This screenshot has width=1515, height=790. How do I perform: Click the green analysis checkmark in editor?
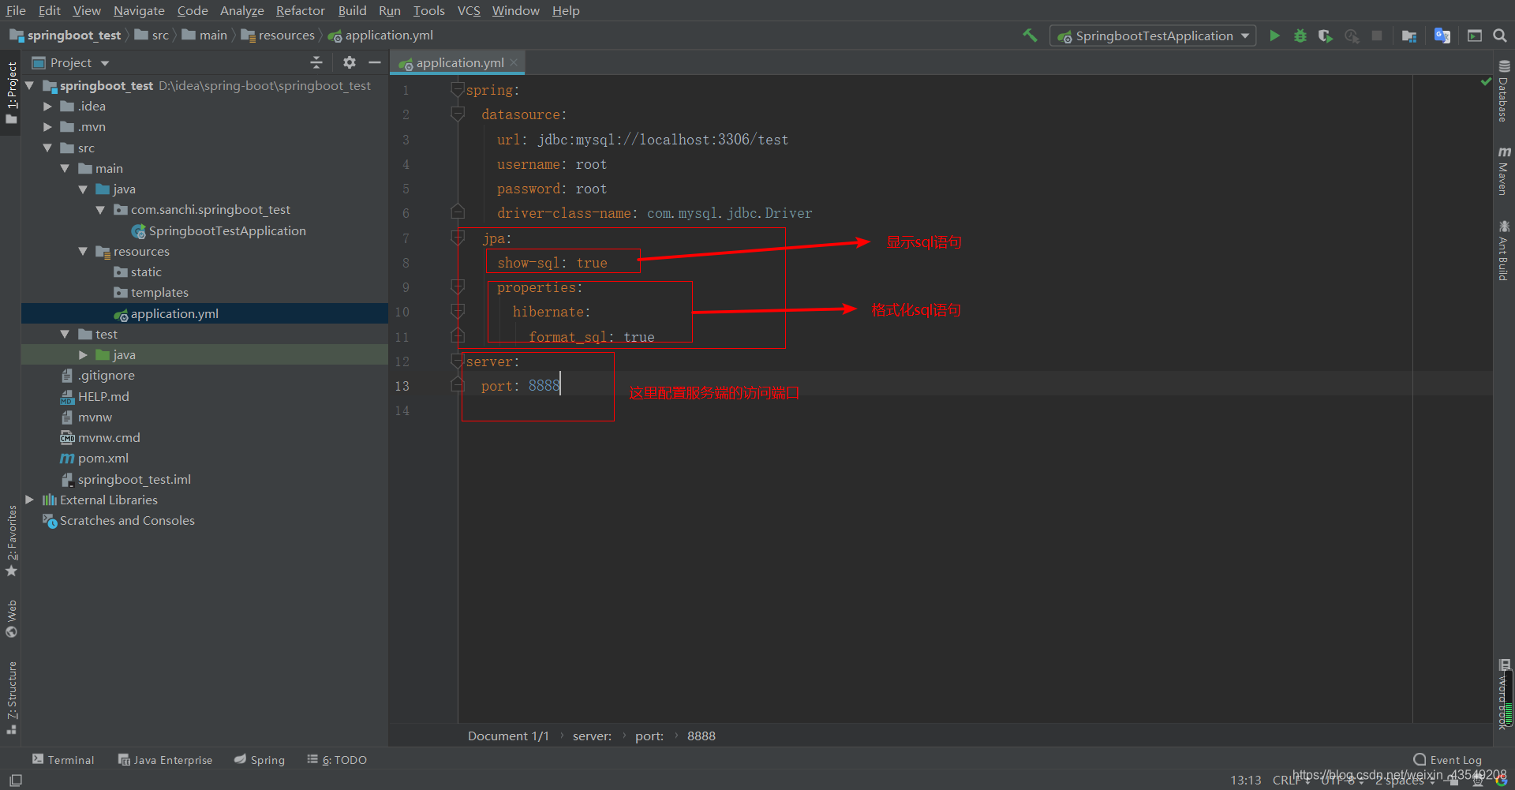(x=1486, y=81)
